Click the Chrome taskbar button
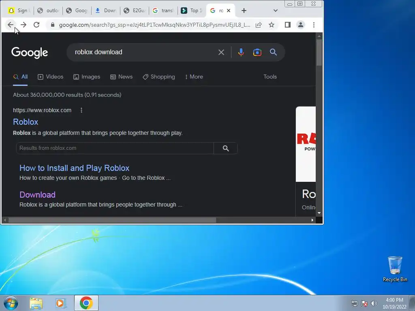Screen dimensions: 415x311 click(86, 303)
